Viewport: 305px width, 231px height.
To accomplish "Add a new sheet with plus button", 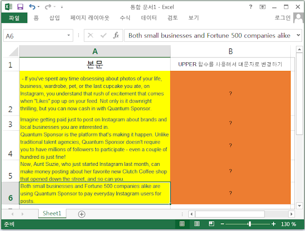I will [81, 214].
